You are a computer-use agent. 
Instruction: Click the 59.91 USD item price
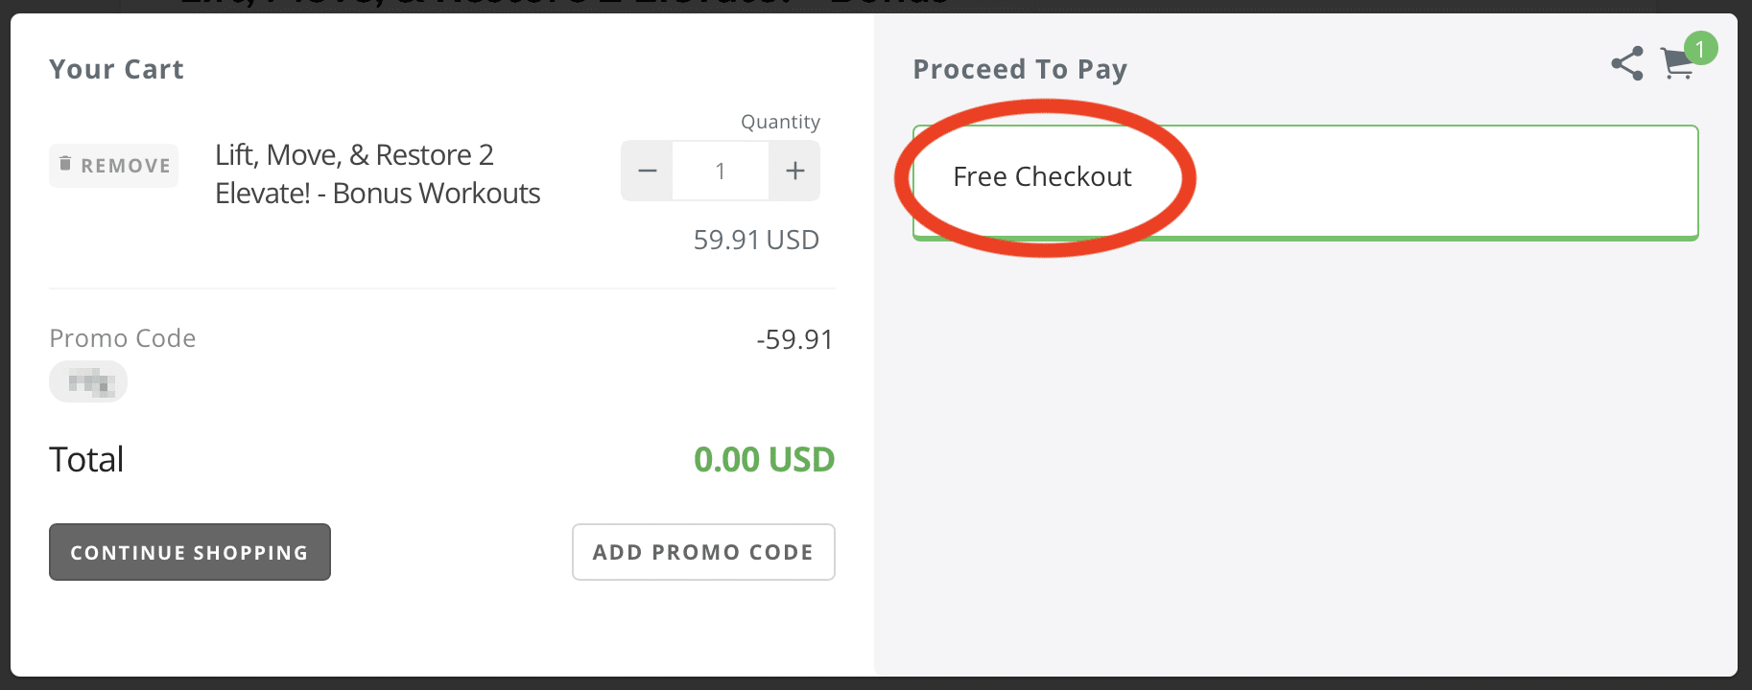(756, 240)
